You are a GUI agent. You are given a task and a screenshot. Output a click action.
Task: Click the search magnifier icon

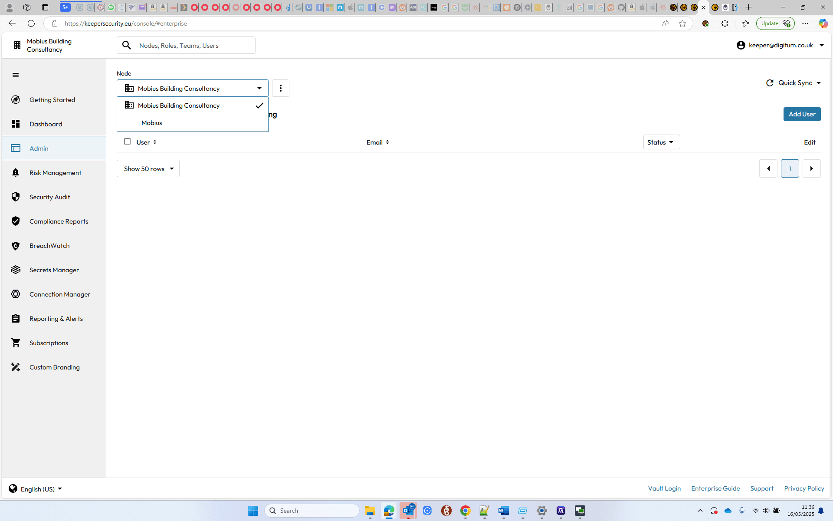[x=127, y=45]
